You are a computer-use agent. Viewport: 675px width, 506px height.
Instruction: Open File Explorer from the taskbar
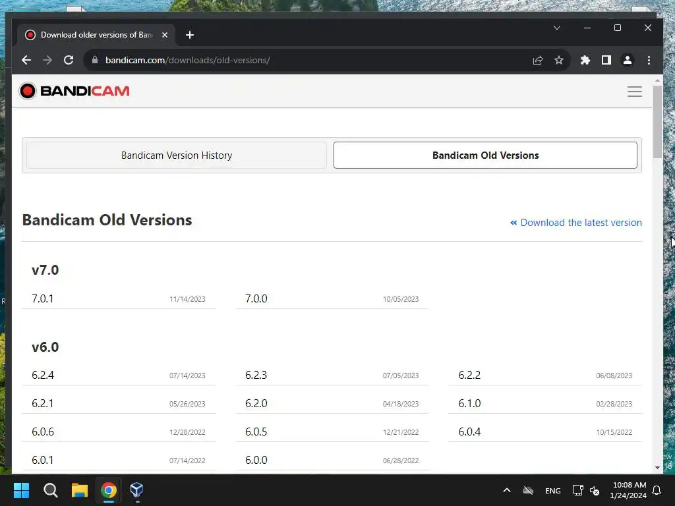click(x=80, y=490)
